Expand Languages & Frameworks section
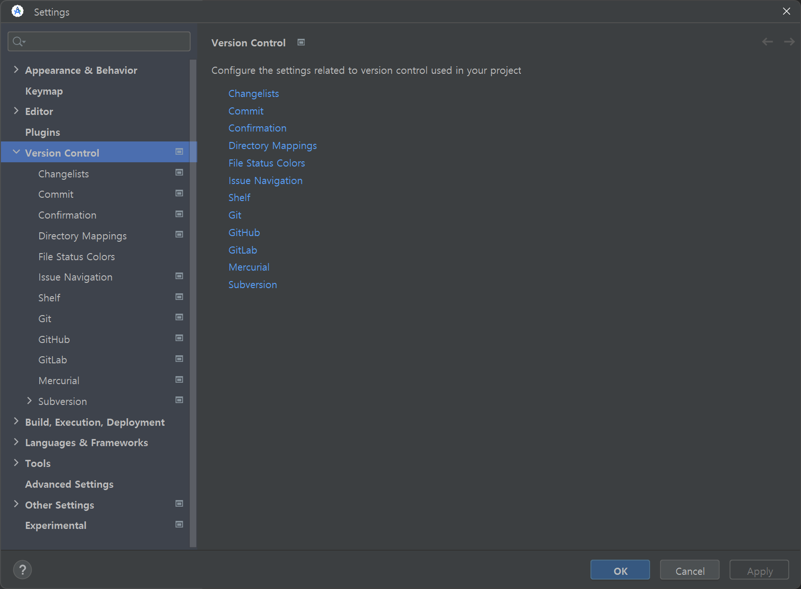This screenshot has height=589, width=801. click(x=16, y=442)
